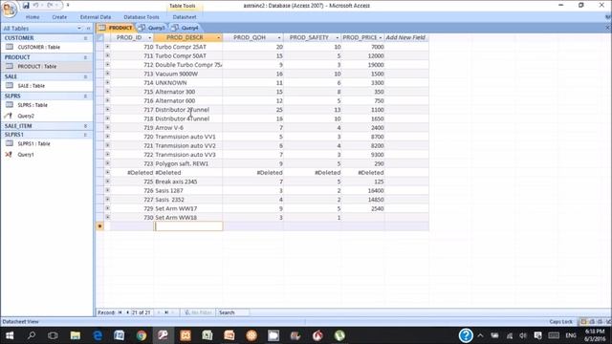Screen dimensions: 612x344
Task: Open PROD_SAFETY column filter dropdown
Action: (338, 38)
